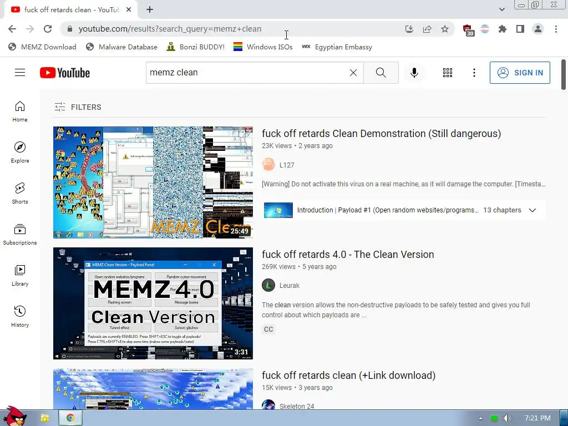Open the Chrome profile avatar
568x426 pixels.
coord(538,29)
